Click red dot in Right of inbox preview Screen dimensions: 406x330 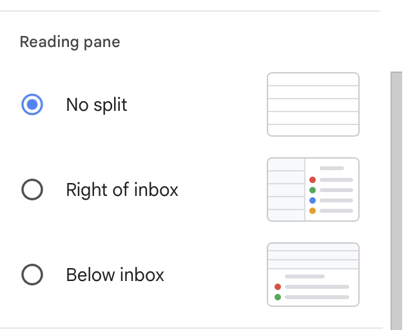tap(313, 180)
